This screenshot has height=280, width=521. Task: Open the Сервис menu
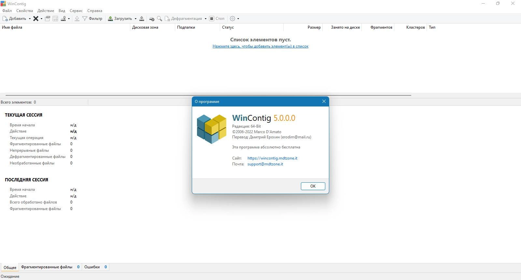[x=76, y=11]
